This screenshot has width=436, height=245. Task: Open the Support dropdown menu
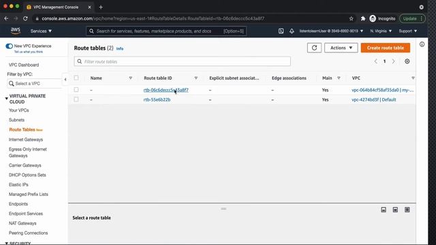pyautogui.click(x=407, y=31)
